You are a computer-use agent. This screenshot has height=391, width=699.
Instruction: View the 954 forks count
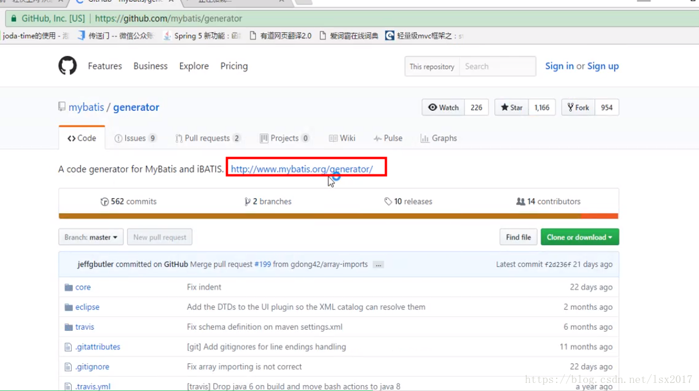606,107
